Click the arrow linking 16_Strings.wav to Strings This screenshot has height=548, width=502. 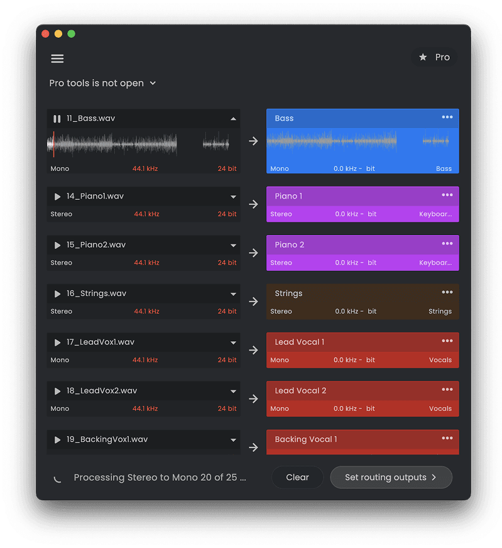(253, 301)
